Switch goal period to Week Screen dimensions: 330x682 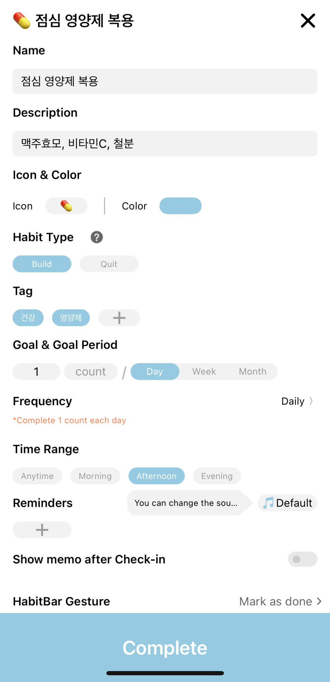click(204, 372)
